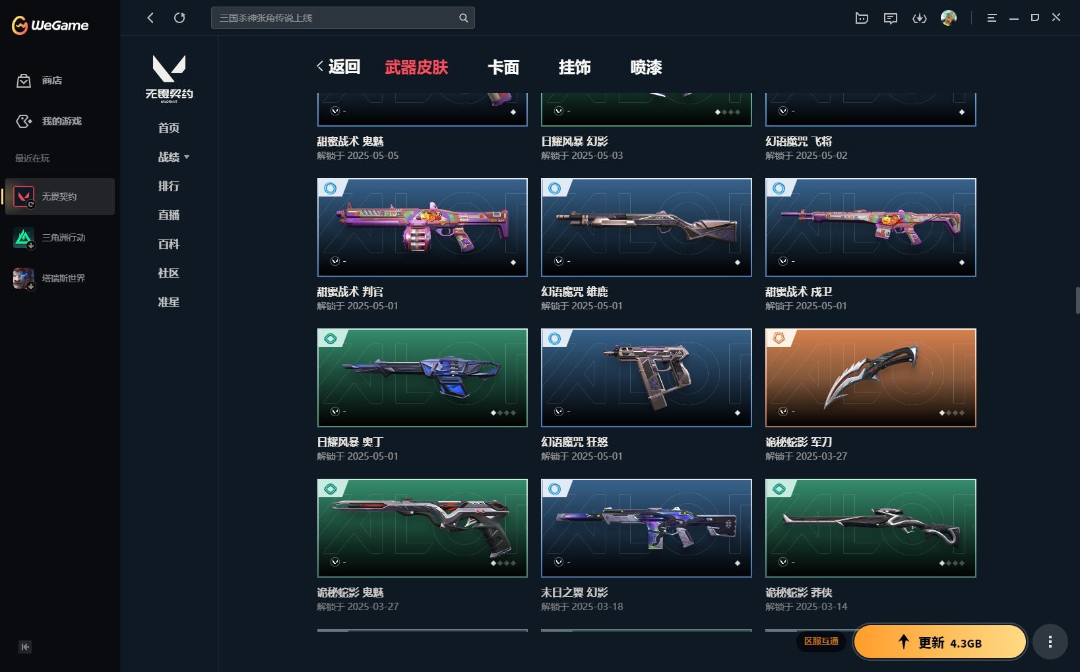Image resolution: width=1080 pixels, height=672 pixels.
Task: Click the 更新 4.3GB update button
Action: (940, 642)
